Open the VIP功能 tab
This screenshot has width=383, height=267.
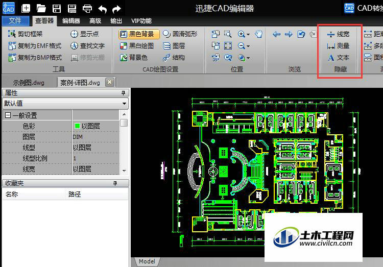coord(141,21)
